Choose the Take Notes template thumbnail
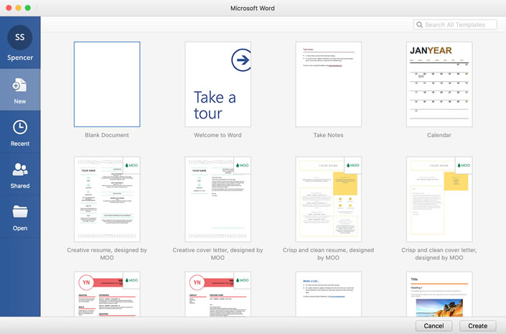The image size is (506, 334). (329, 84)
